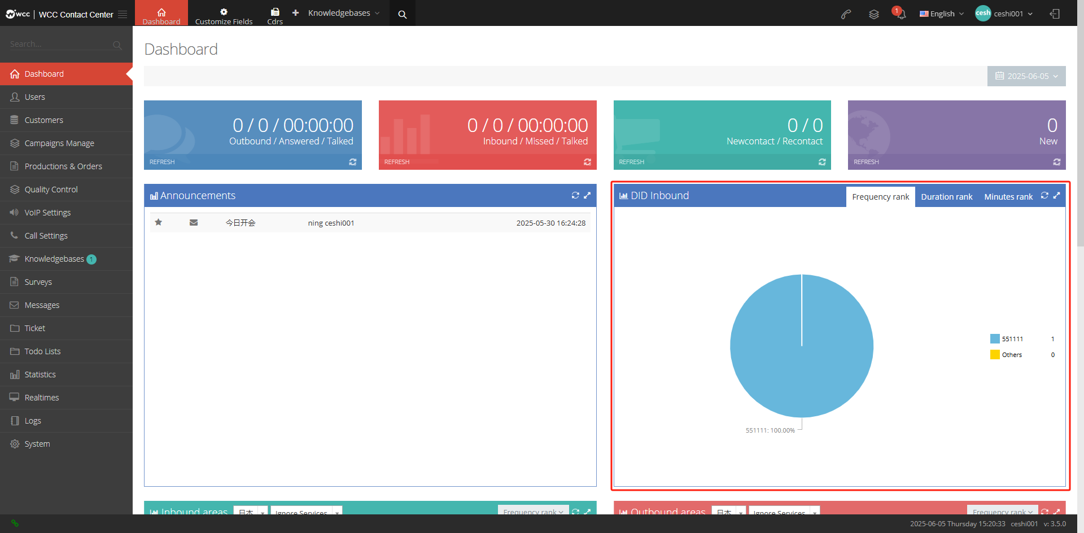Star the 今日开会 announcement

(x=159, y=222)
